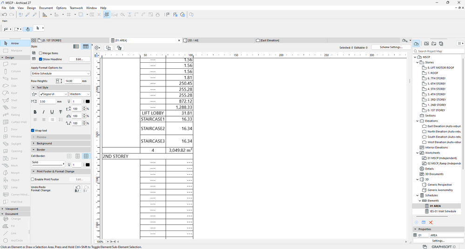
Task: Click the Undo Format Change icon
Action: [78, 189]
